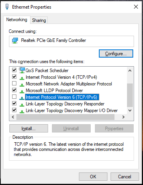Select the Microsoft LLDP Protocol Driver icon
143x185 pixels.
[x=22, y=91]
